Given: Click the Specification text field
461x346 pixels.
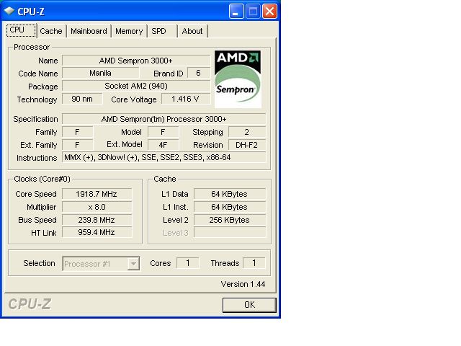Looking at the screenshot, I should pos(164,119).
